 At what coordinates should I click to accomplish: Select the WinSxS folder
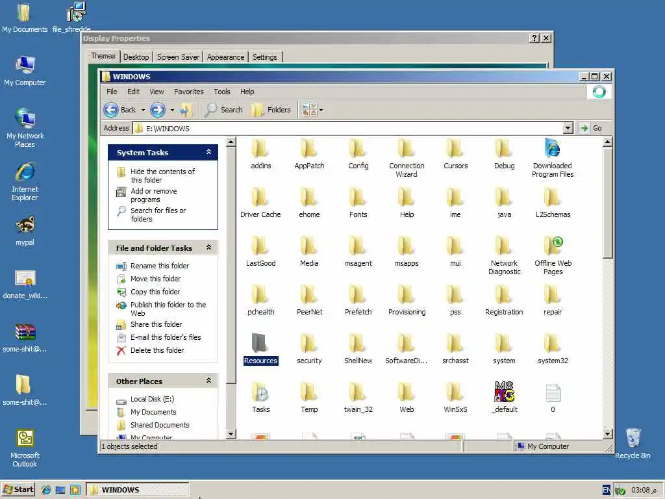pos(455,397)
